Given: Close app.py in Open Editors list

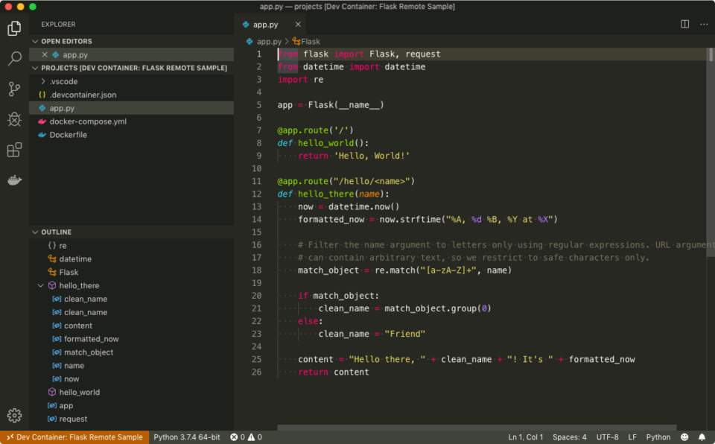Looking at the screenshot, I should [44, 55].
